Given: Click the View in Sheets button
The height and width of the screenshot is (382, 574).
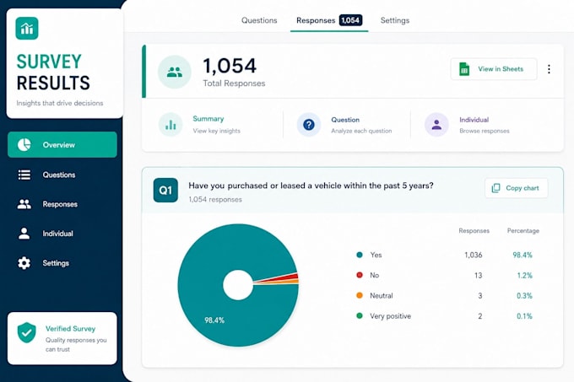Looking at the screenshot, I should click(x=494, y=69).
